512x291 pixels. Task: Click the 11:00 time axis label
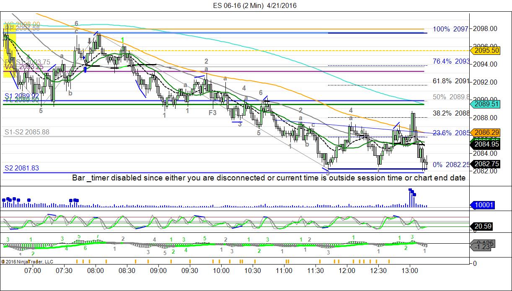point(284,270)
